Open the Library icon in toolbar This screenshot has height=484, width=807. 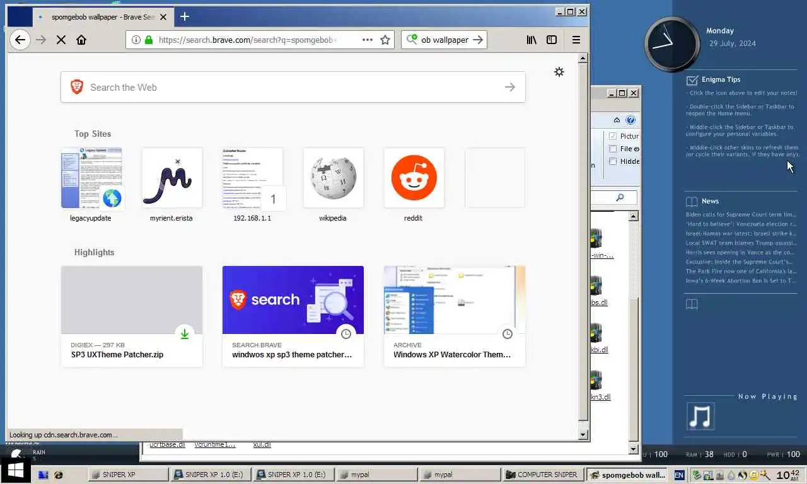(x=531, y=40)
